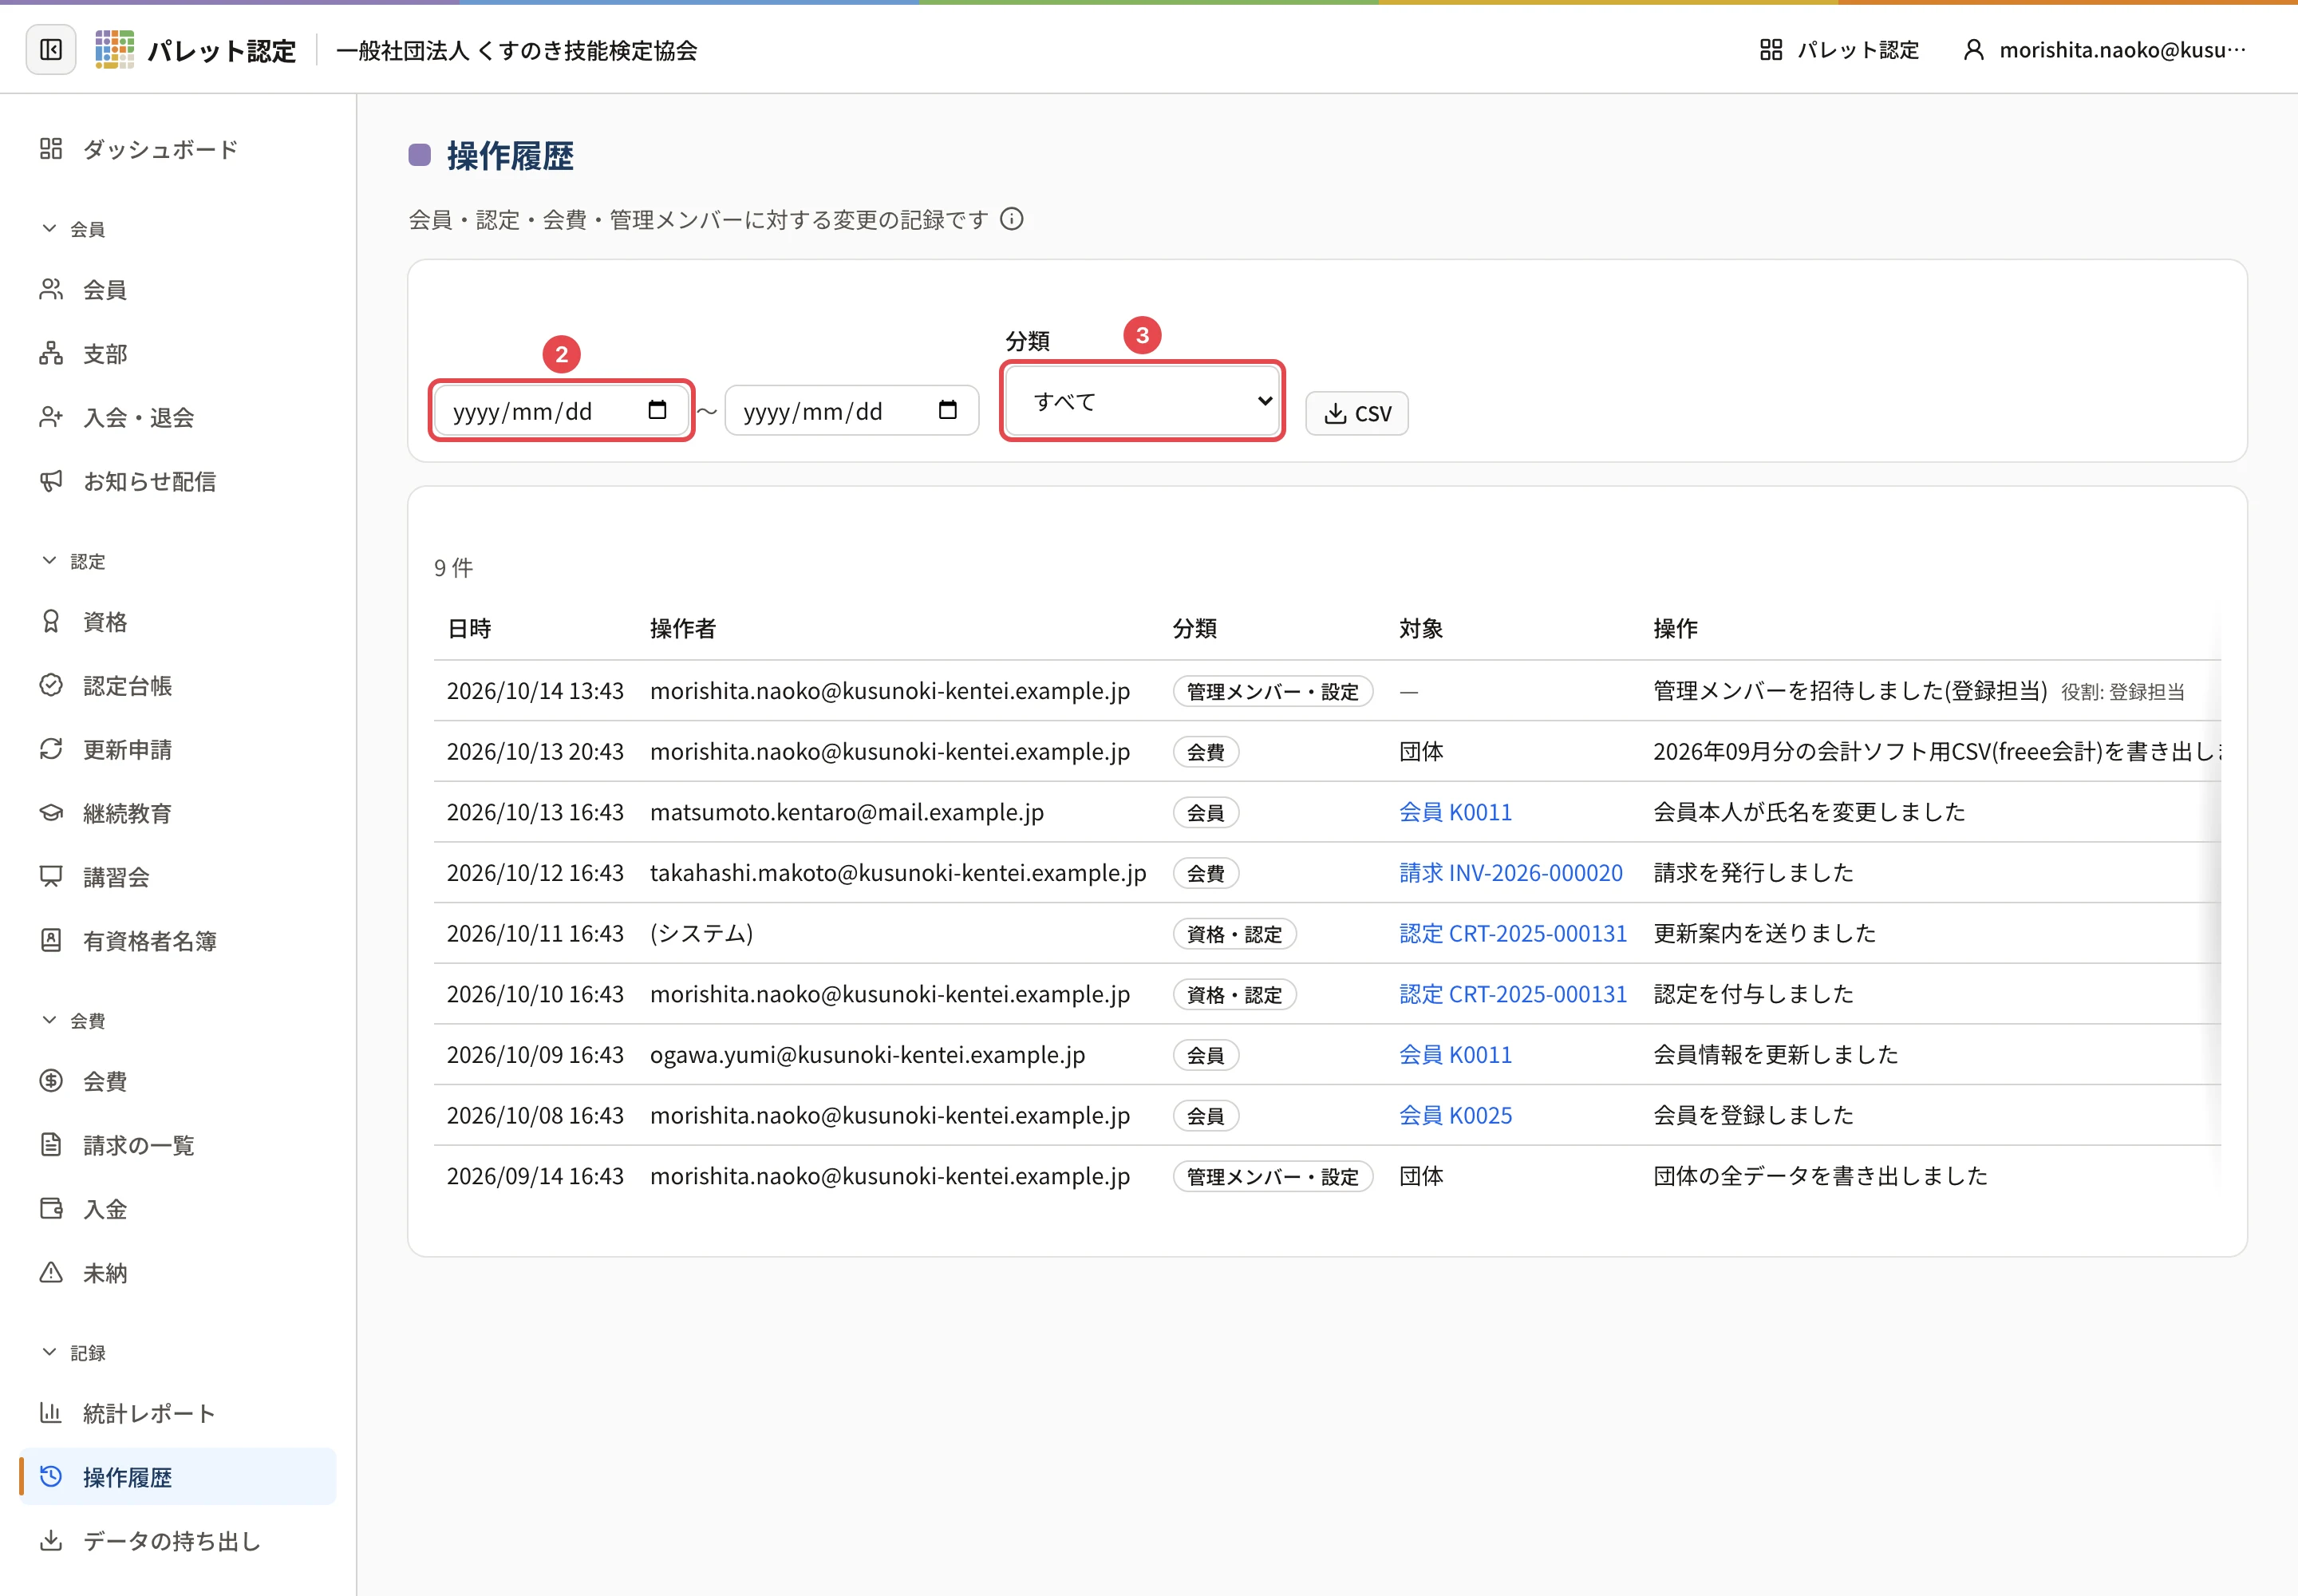
Task: Click the 入金 wallet icon
Action: 51,1209
